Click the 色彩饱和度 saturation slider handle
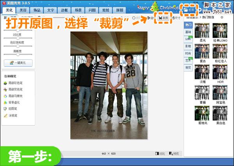234x166 pixels. [18, 46]
